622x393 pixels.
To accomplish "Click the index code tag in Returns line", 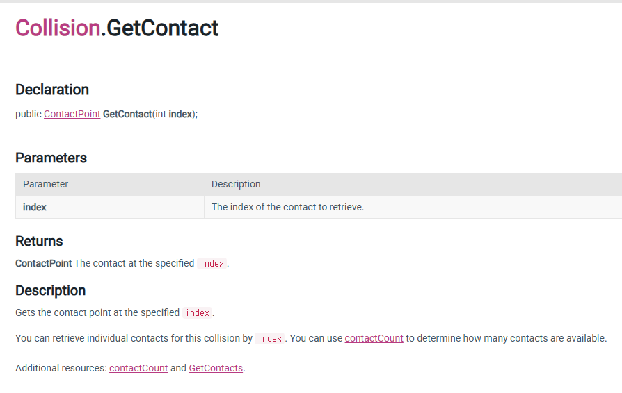I will tap(212, 264).
